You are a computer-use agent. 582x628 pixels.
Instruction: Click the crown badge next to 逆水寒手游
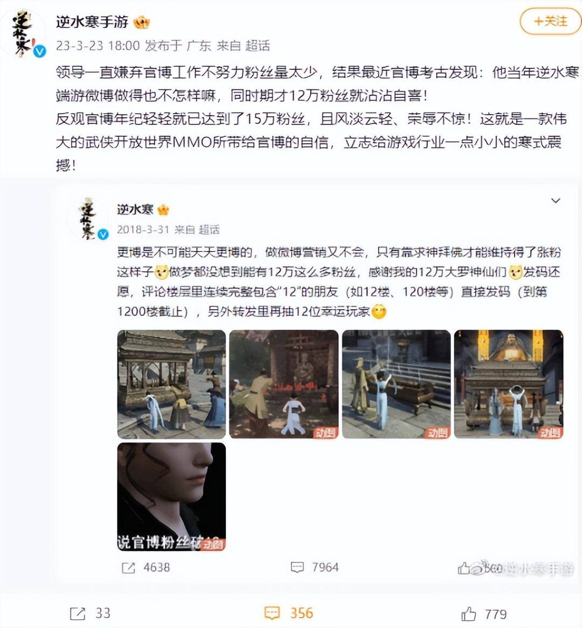(142, 23)
